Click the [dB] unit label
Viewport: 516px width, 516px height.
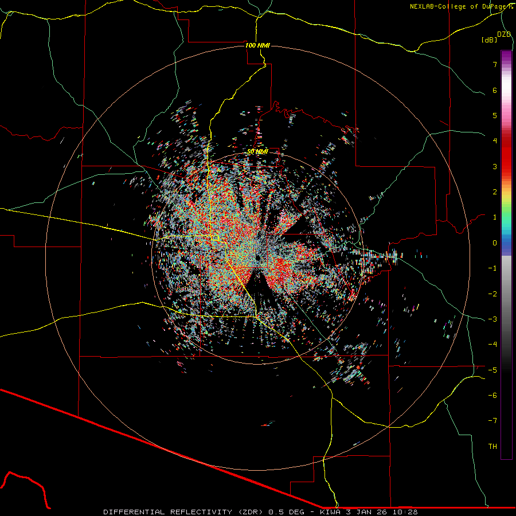point(489,40)
